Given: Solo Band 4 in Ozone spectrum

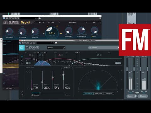Looking at the screenshot, I should tap(101, 55).
